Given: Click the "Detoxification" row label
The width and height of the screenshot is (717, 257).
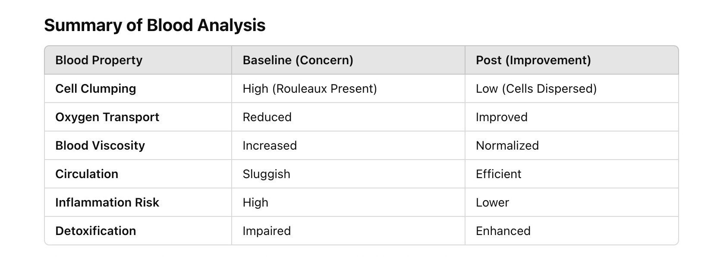Looking at the screenshot, I should pyautogui.click(x=95, y=231).
